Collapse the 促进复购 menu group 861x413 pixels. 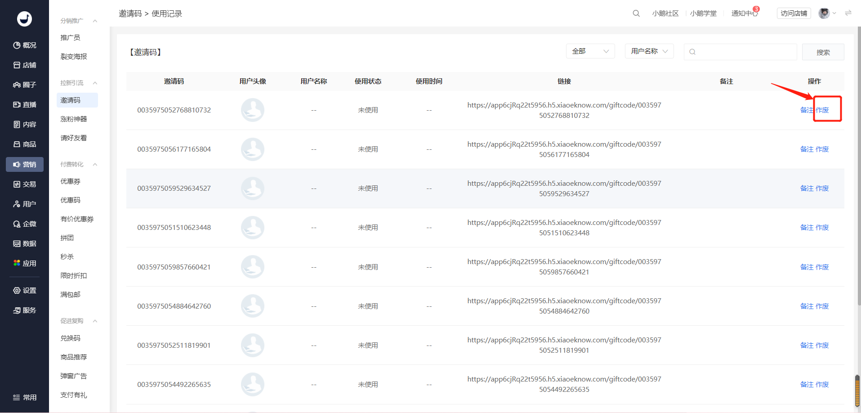[x=95, y=321]
